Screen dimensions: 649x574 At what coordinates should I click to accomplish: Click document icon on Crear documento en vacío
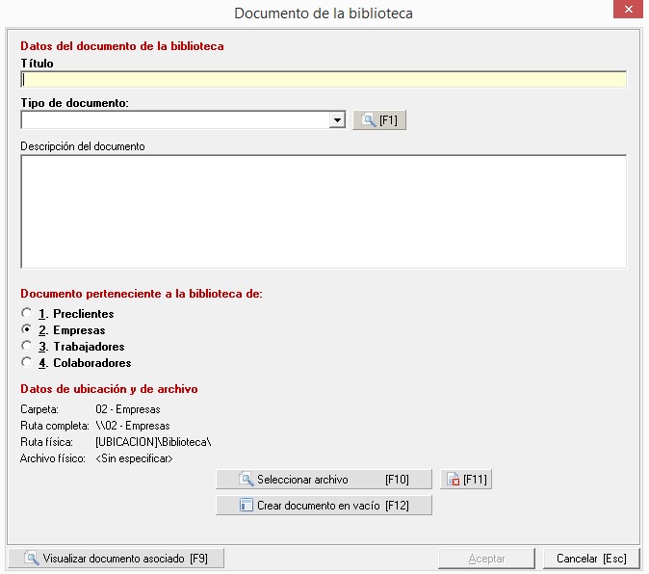coord(246,506)
